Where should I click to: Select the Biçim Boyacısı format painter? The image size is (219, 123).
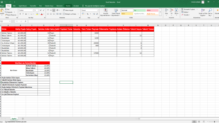click(x=11, y=15)
